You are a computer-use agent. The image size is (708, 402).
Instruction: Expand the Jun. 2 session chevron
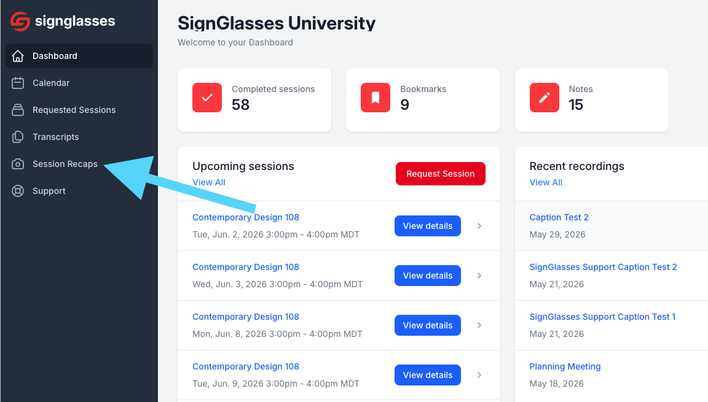click(479, 226)
